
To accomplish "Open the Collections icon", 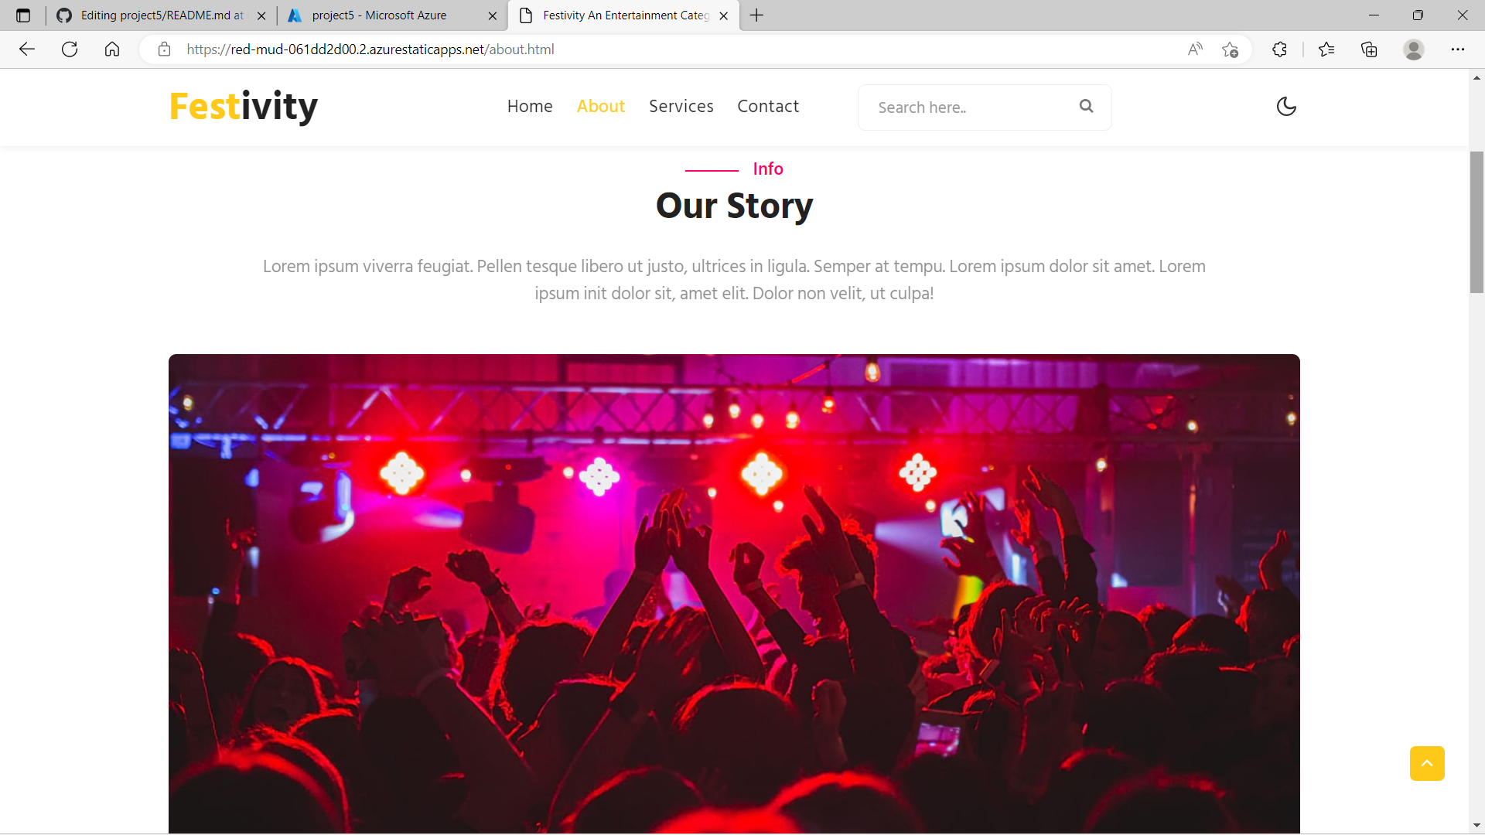I will tap(1369, 49).
